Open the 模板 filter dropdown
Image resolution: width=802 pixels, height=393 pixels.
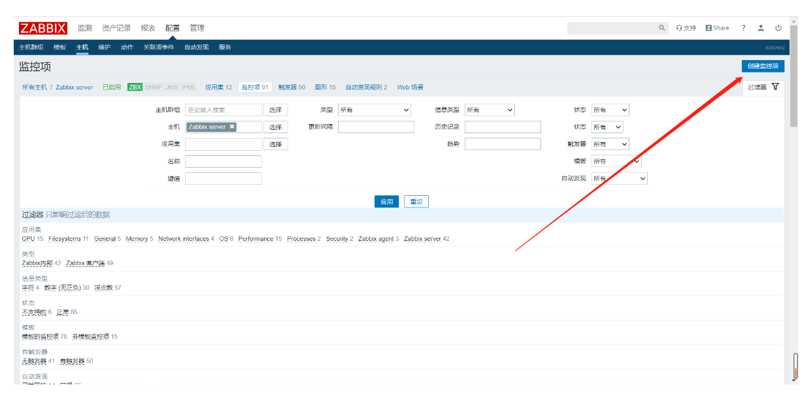tap(616, 161)
